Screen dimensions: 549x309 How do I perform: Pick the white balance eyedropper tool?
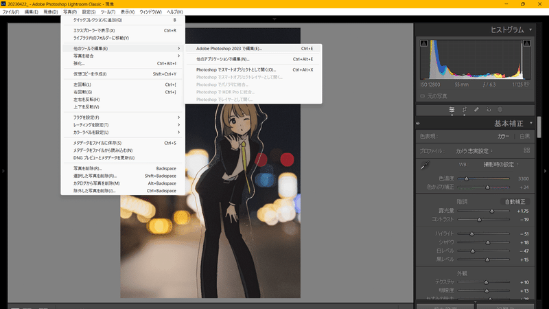[x=425, y=165]
